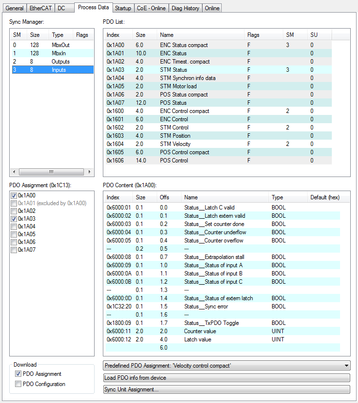Toggle the disabled 0x1A01 checkbox
Image resolution: width=358 pixels, height=403 pixels.
tap(14, 203)
